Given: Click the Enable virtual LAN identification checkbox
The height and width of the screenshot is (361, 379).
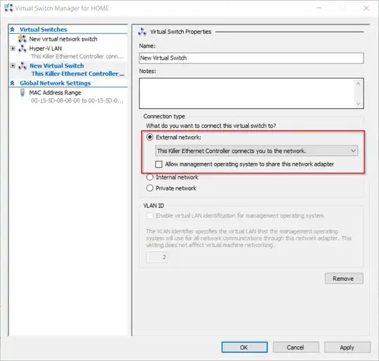Looking at the screenshot, I should tap(149, 216).
